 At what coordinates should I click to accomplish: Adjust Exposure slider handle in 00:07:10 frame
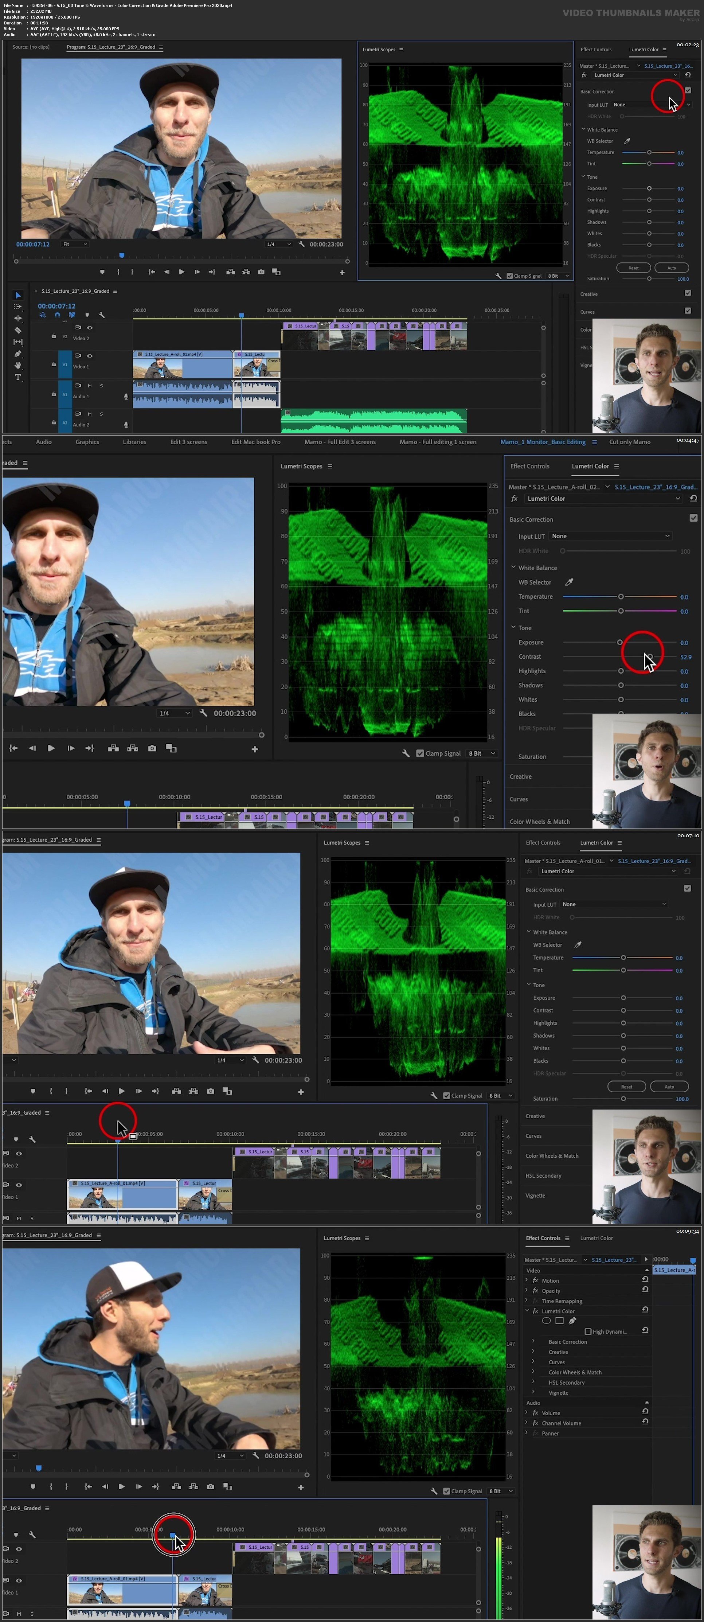pos(623,998)
